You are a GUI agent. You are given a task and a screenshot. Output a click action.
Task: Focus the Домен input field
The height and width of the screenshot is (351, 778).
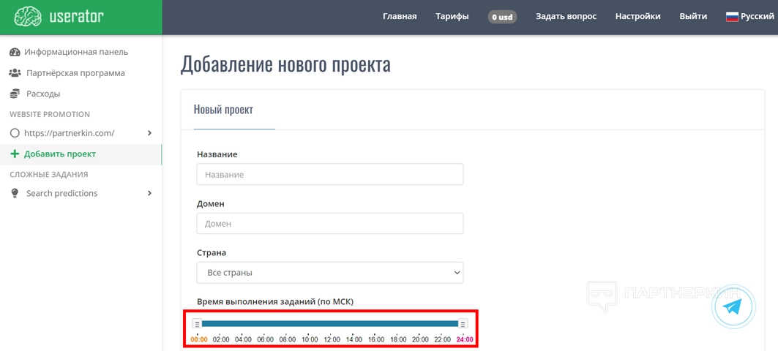point(330,224)
